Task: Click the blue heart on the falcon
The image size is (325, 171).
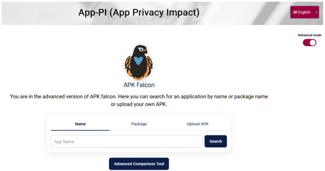Action: point(138,61)
